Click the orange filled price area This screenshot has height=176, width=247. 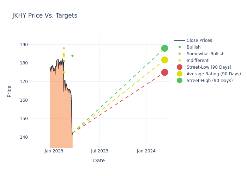[60, 116]
